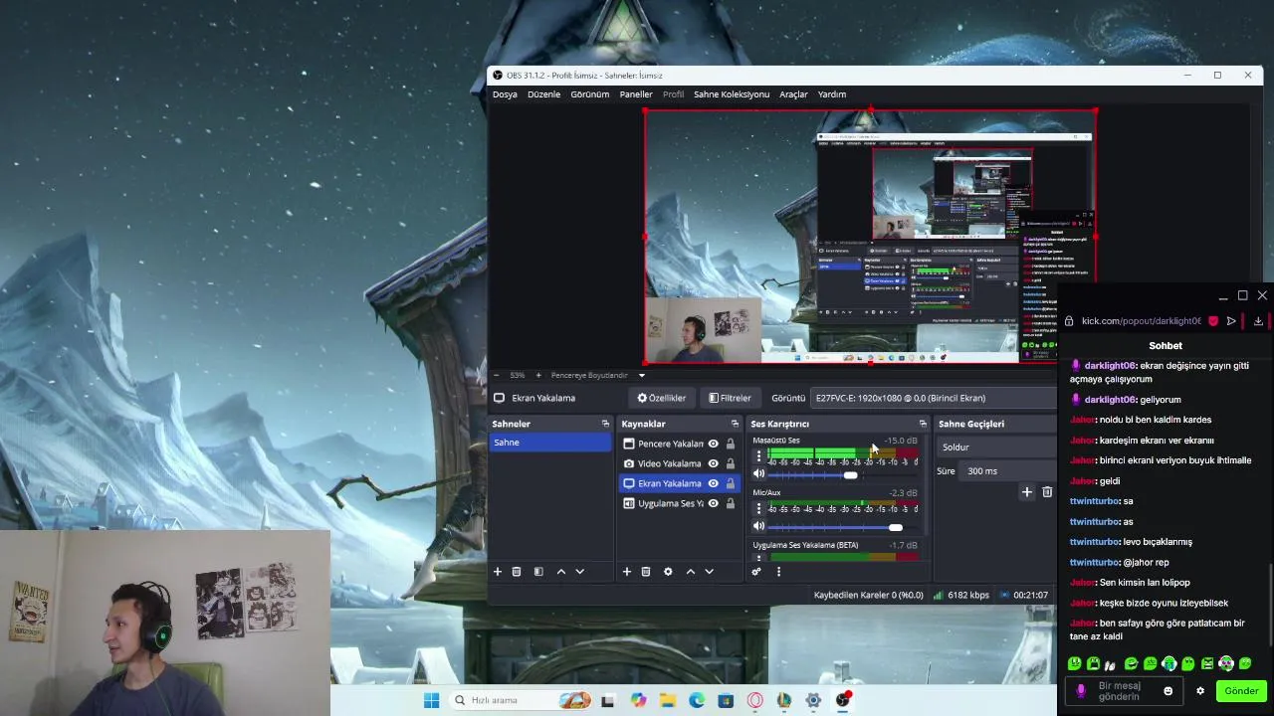Screen dimensions: 1274x716
Task: Select the Sahne scene item
Action: [x=550, y=443]
